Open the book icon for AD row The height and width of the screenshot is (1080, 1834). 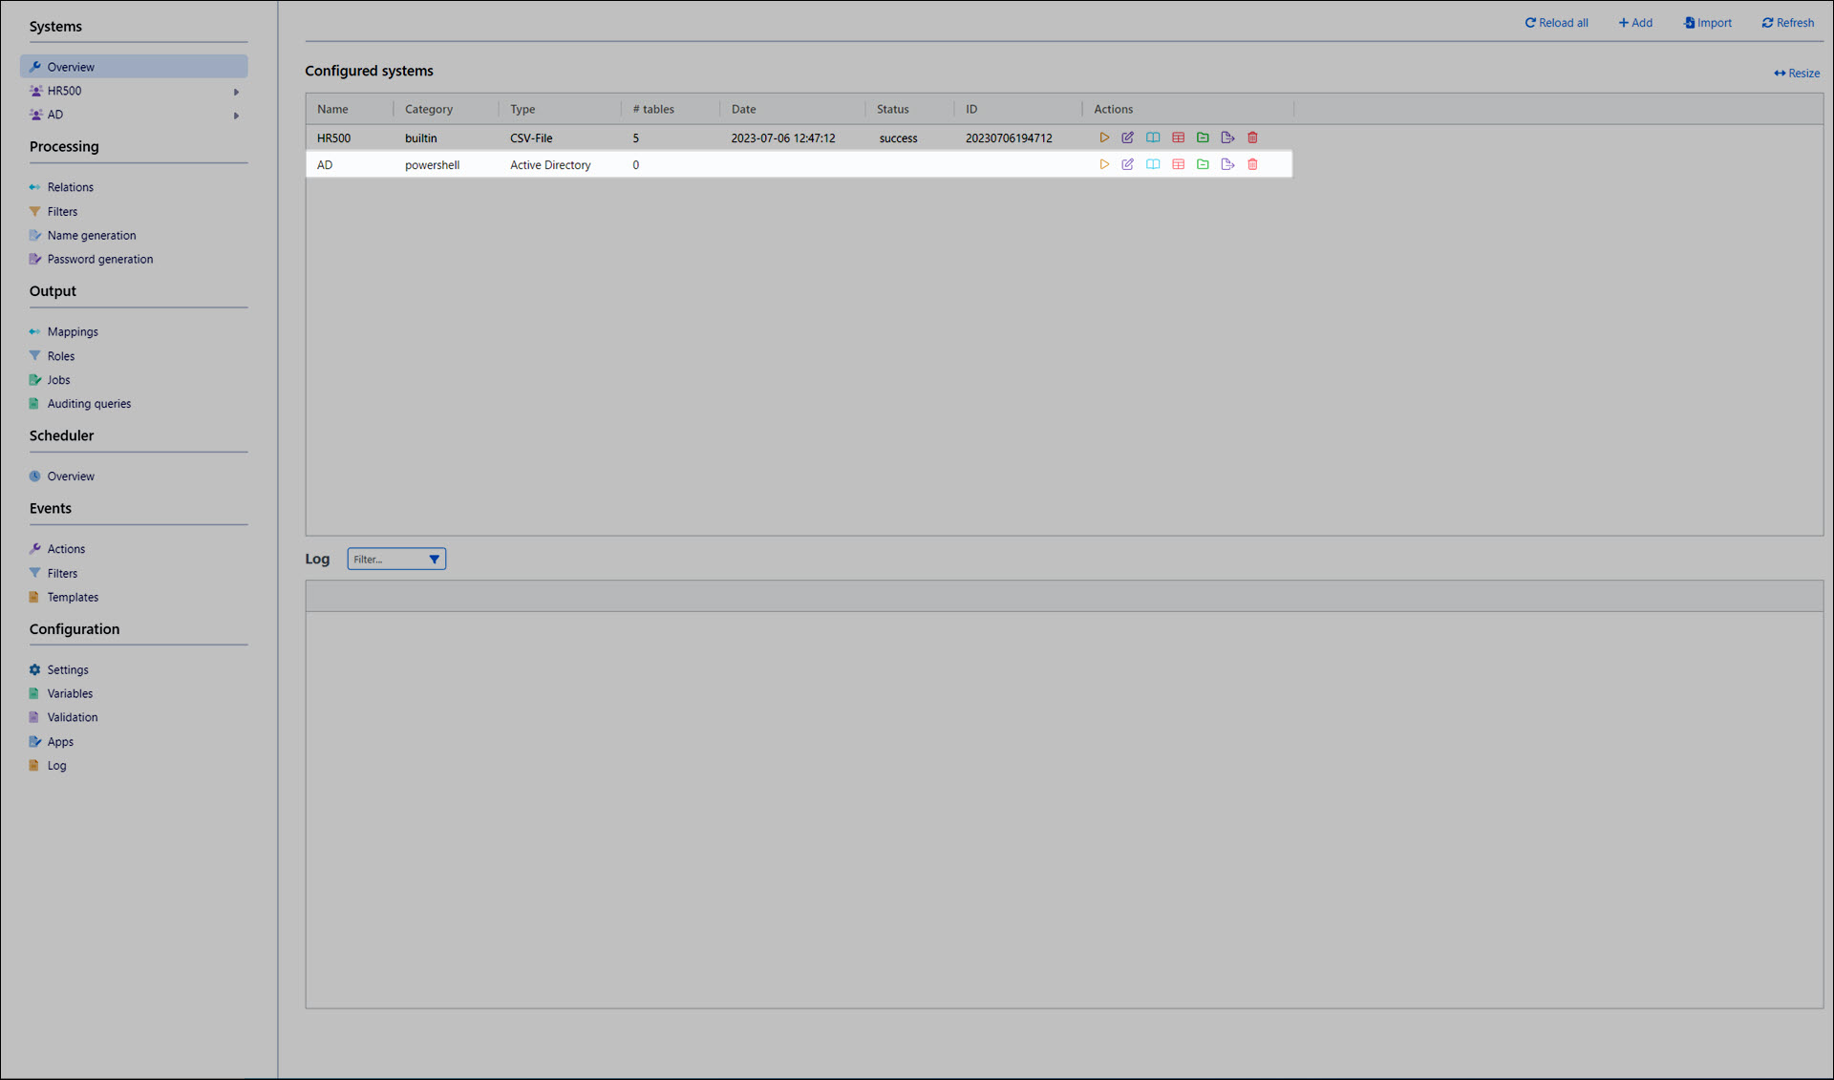coord(1153,164)
